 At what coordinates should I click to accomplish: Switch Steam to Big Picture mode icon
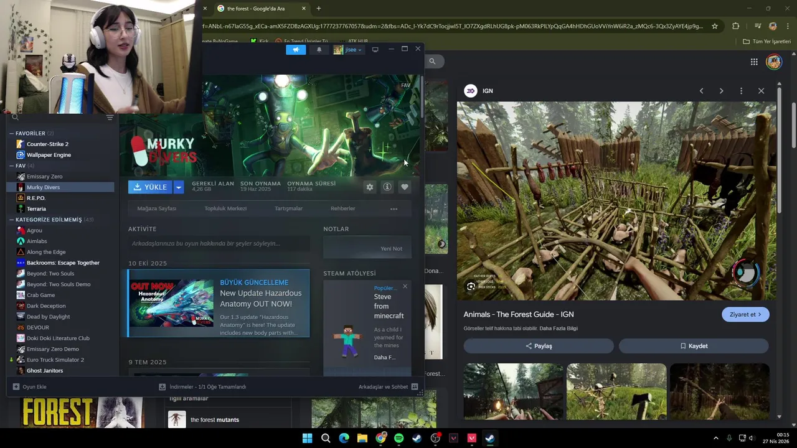(x=375, y=50)
